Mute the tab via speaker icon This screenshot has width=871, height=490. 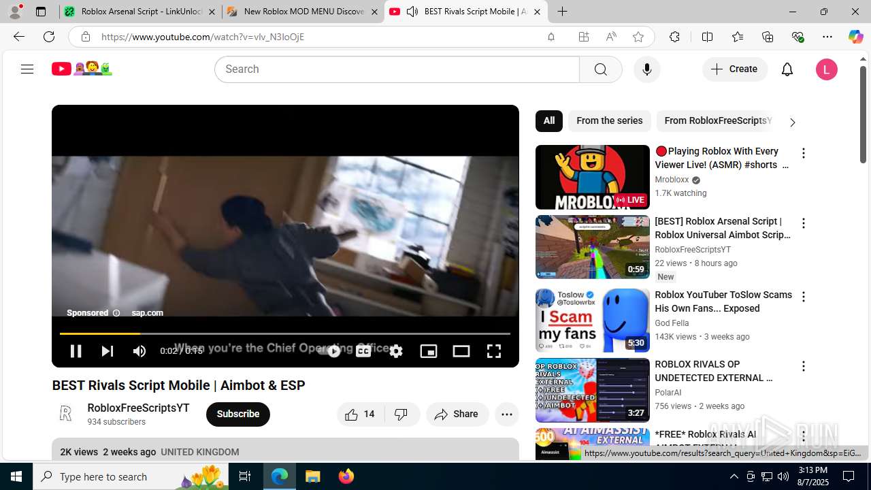[x=412, y=12]
